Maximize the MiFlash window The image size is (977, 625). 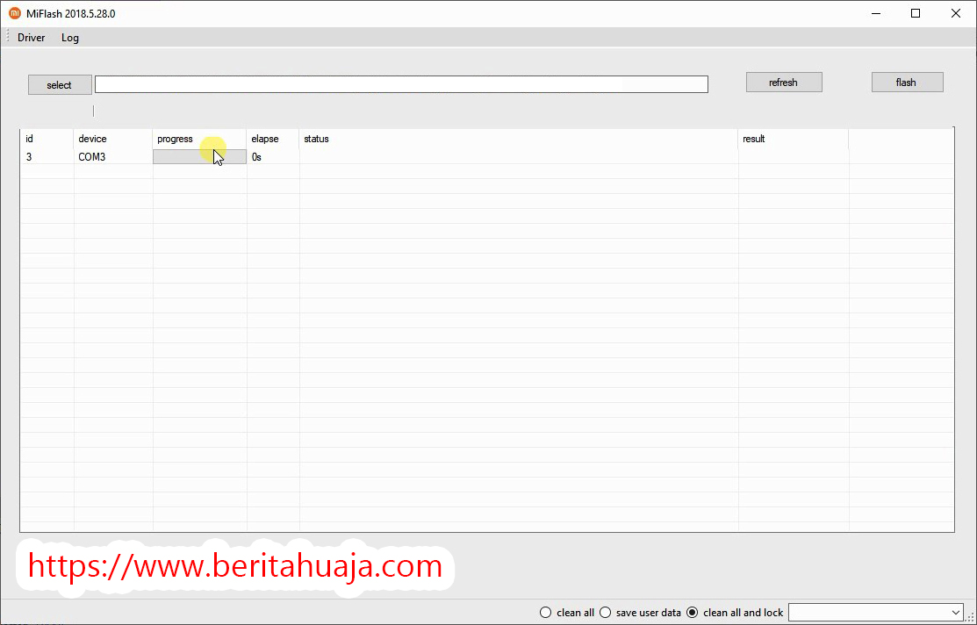click(916, 13)
